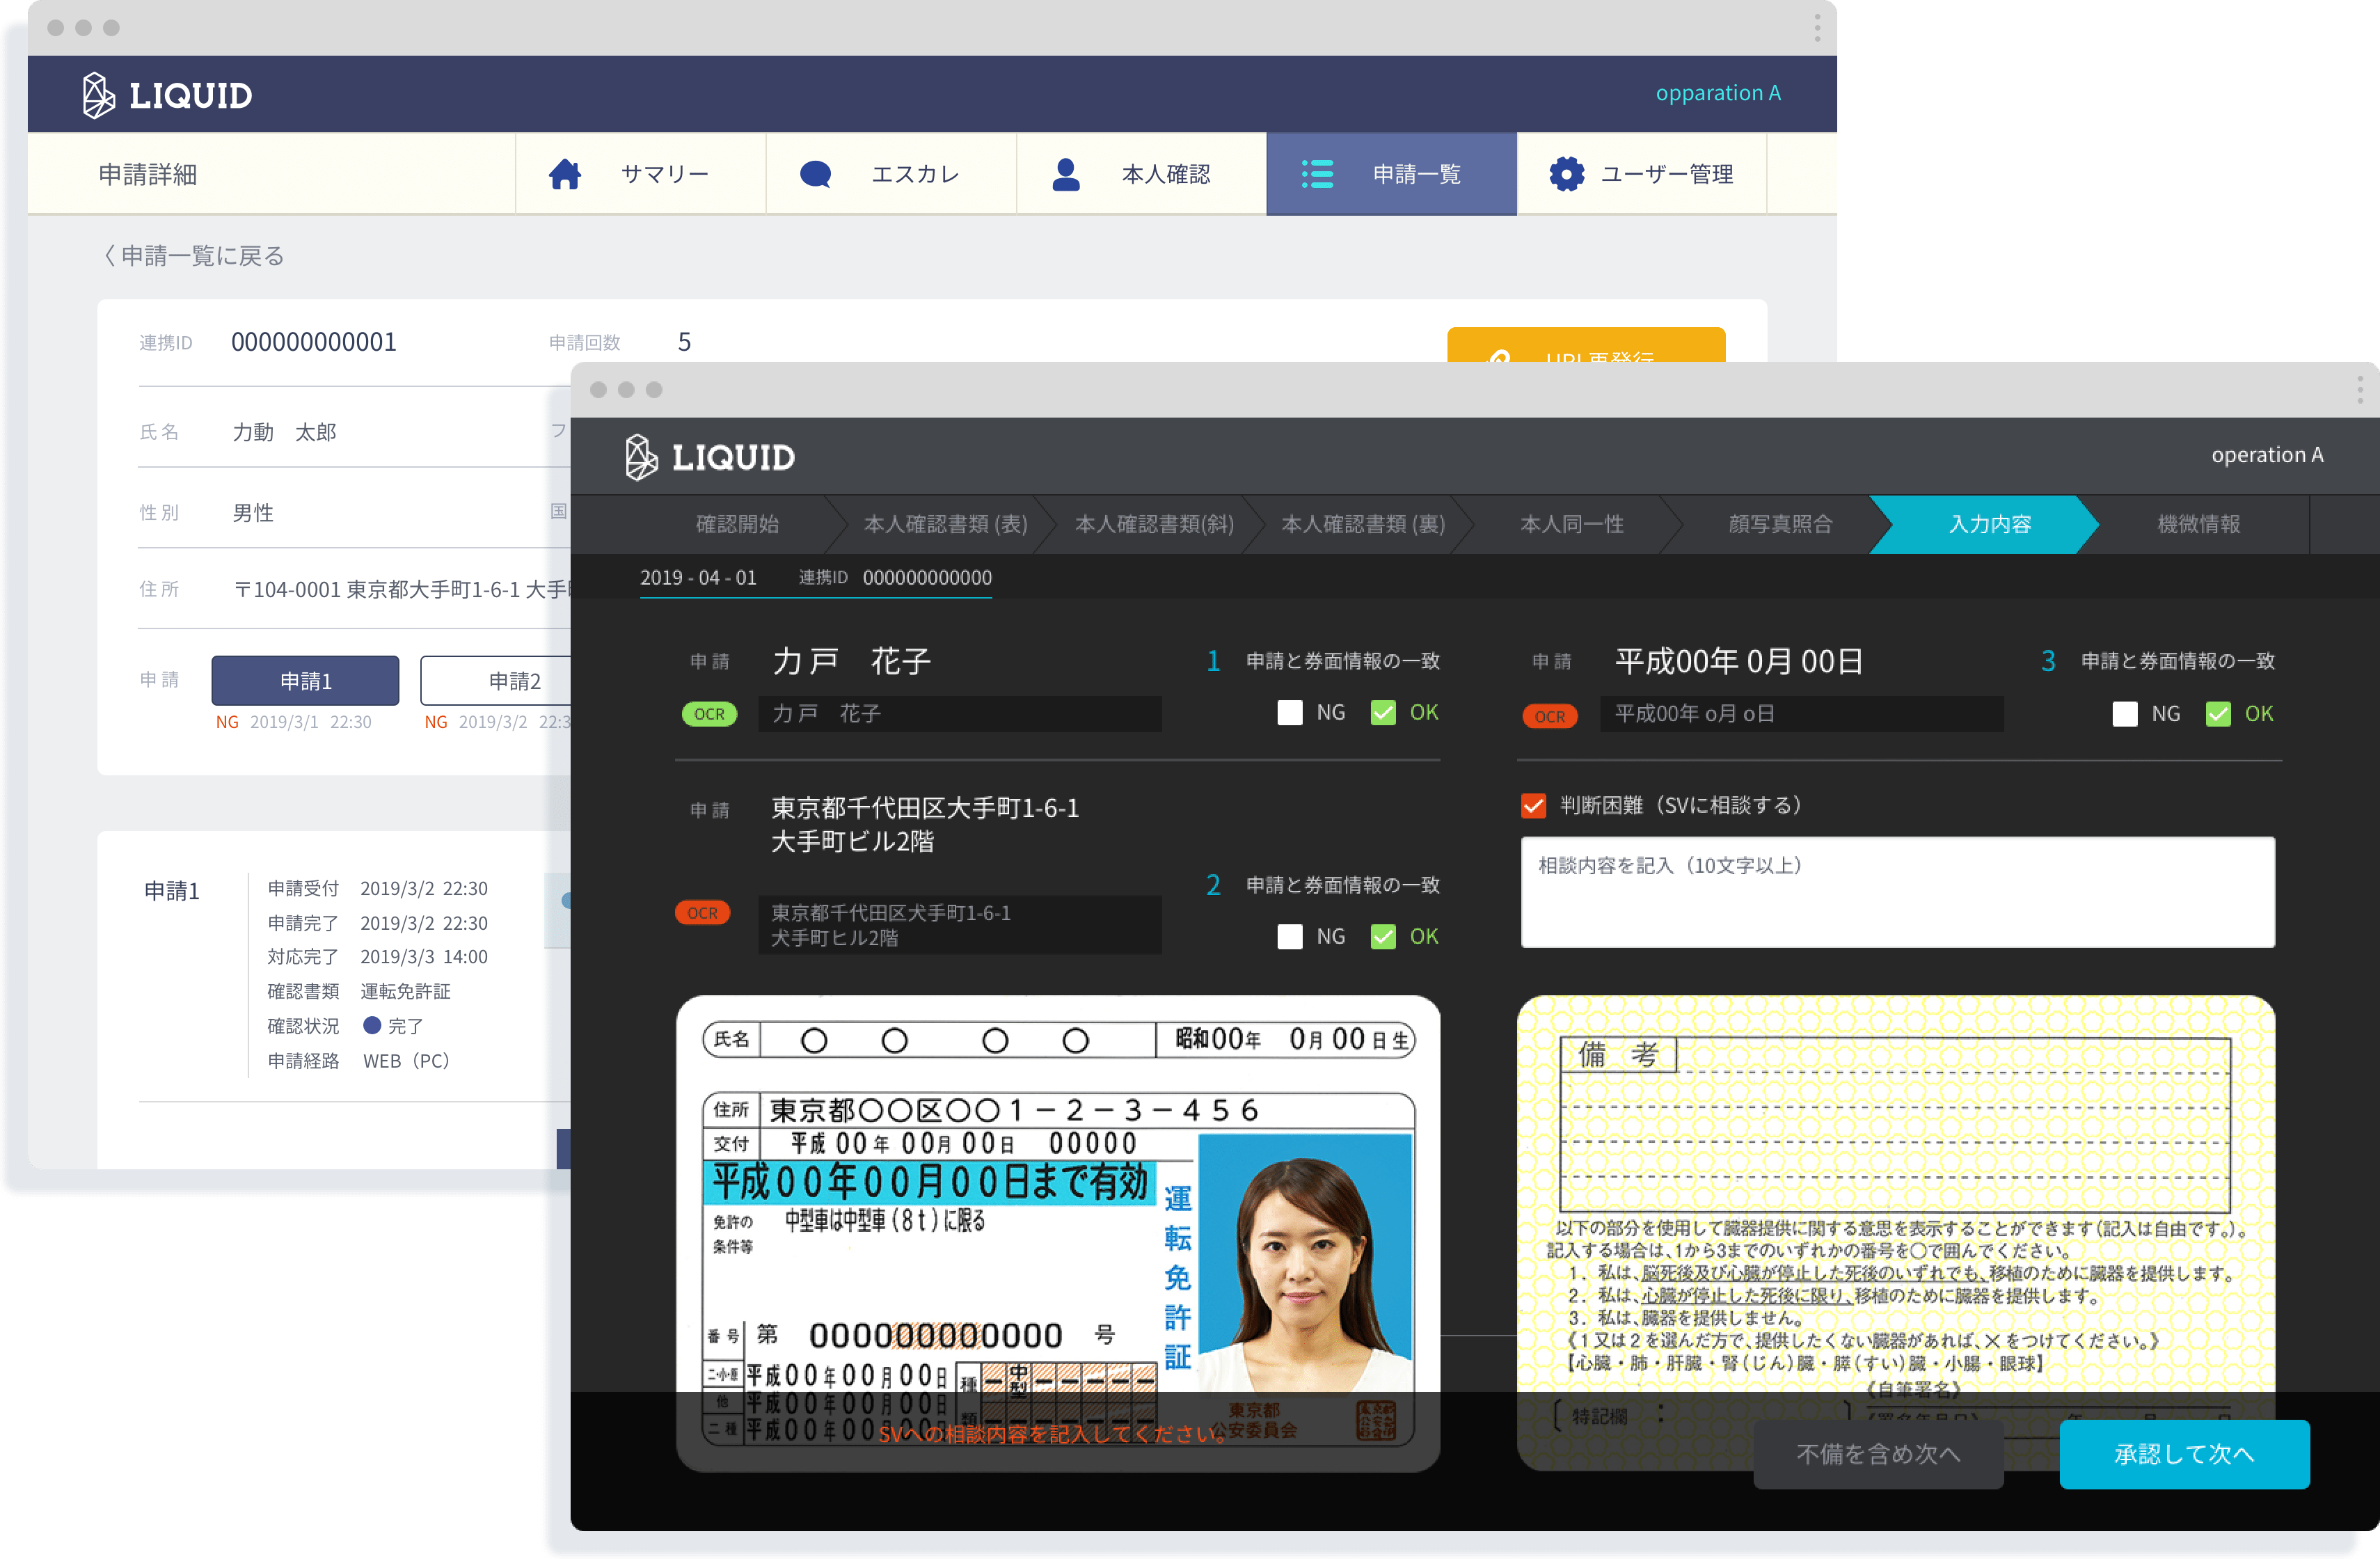Toggle OK for item 2 address match
Image resolution: width=2380 pixels, height=1559 pixels.
click(1383, 937)
